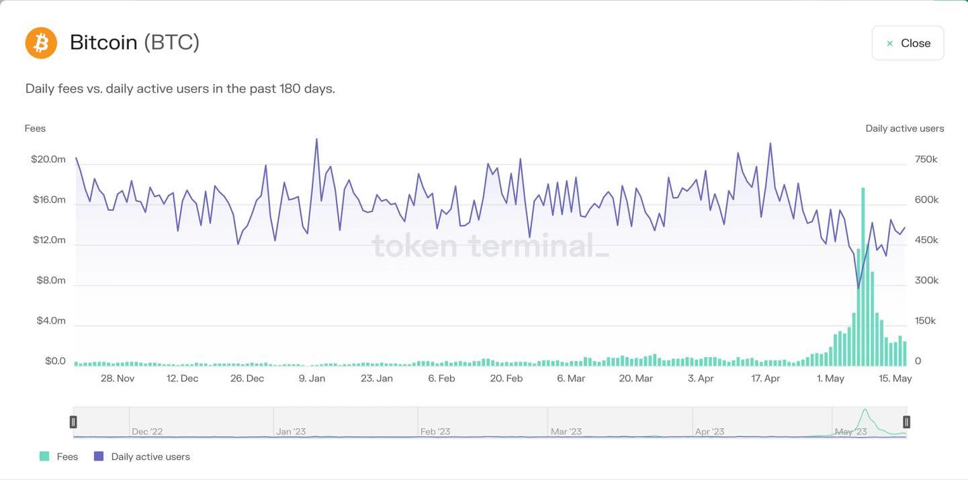Click Jan '23 label in range navigator

pyautogui.click(x=291, y=432)
